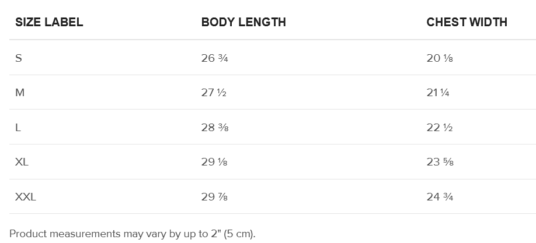Click the 21 ¼ chest width value
This screenshot has height=243, width=536.
tap(438, 93)
